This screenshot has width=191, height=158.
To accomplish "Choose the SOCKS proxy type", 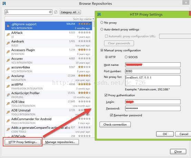I will [x=126, y=57].
